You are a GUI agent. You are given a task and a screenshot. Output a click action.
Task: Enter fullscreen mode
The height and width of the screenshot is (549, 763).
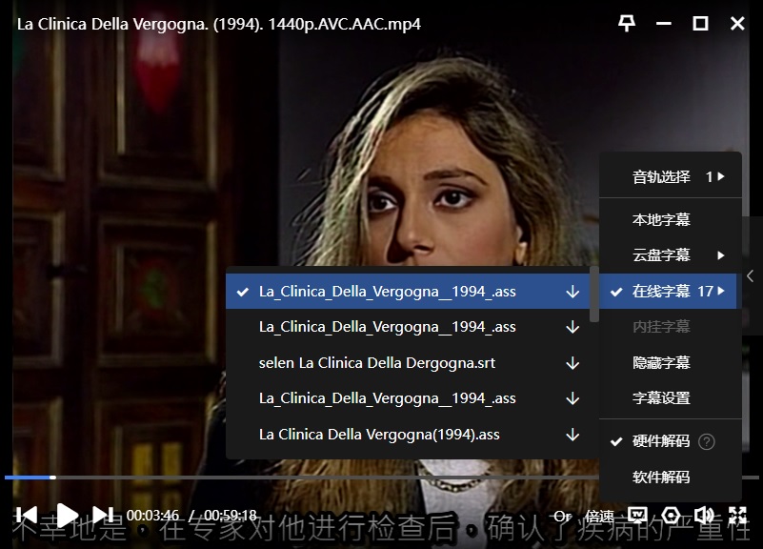point(737,516)
